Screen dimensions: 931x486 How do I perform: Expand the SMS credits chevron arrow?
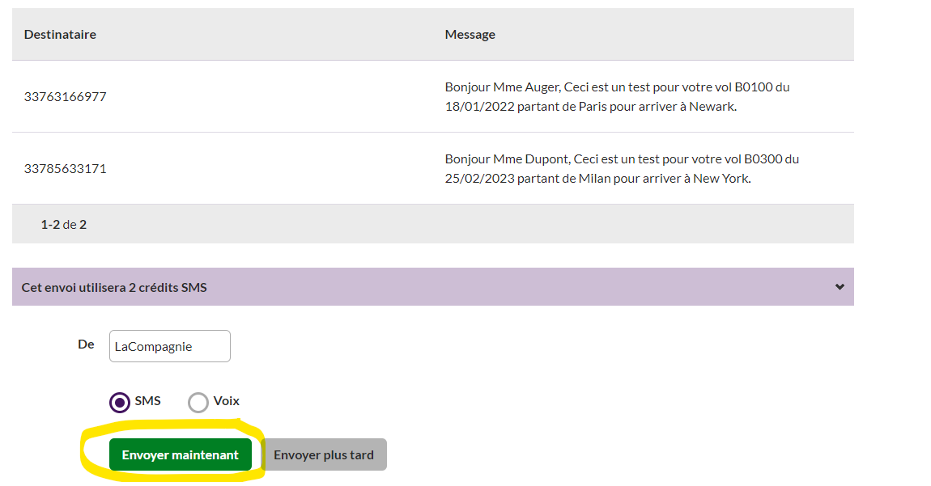[840, 286]
